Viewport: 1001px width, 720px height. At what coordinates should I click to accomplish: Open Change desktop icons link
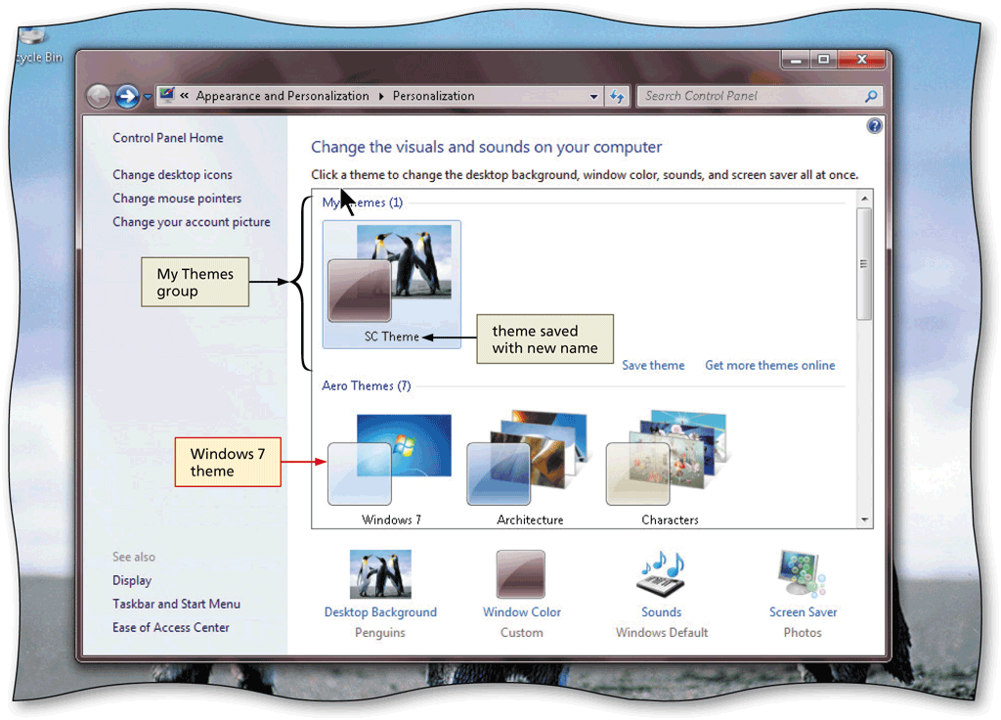click(172, 175)
